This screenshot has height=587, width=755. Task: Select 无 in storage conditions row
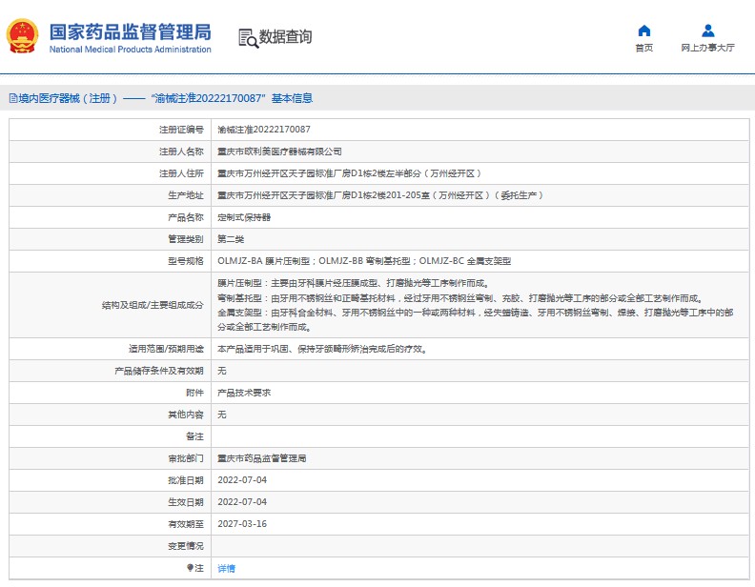(x=221, y=371)
